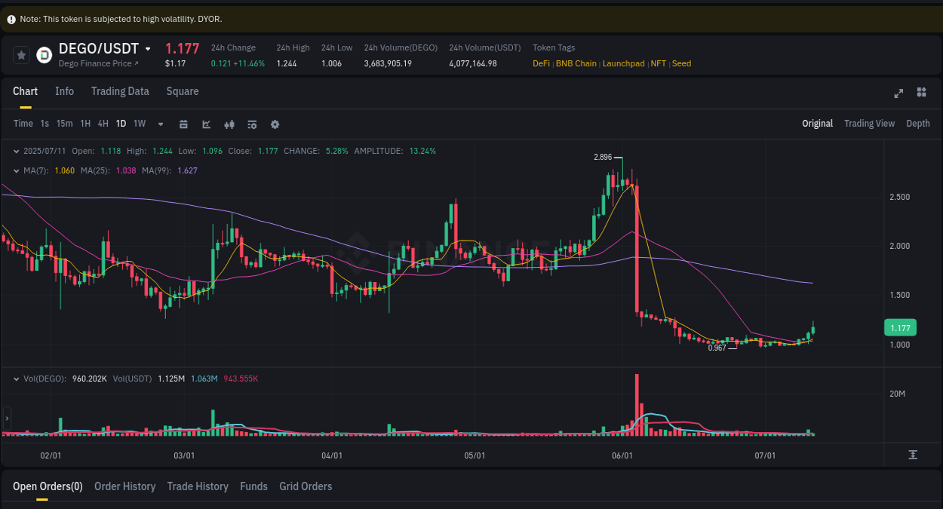Collapse the OHLC info row chevron
Screen dimensions: 943x509
pos(16,151)
